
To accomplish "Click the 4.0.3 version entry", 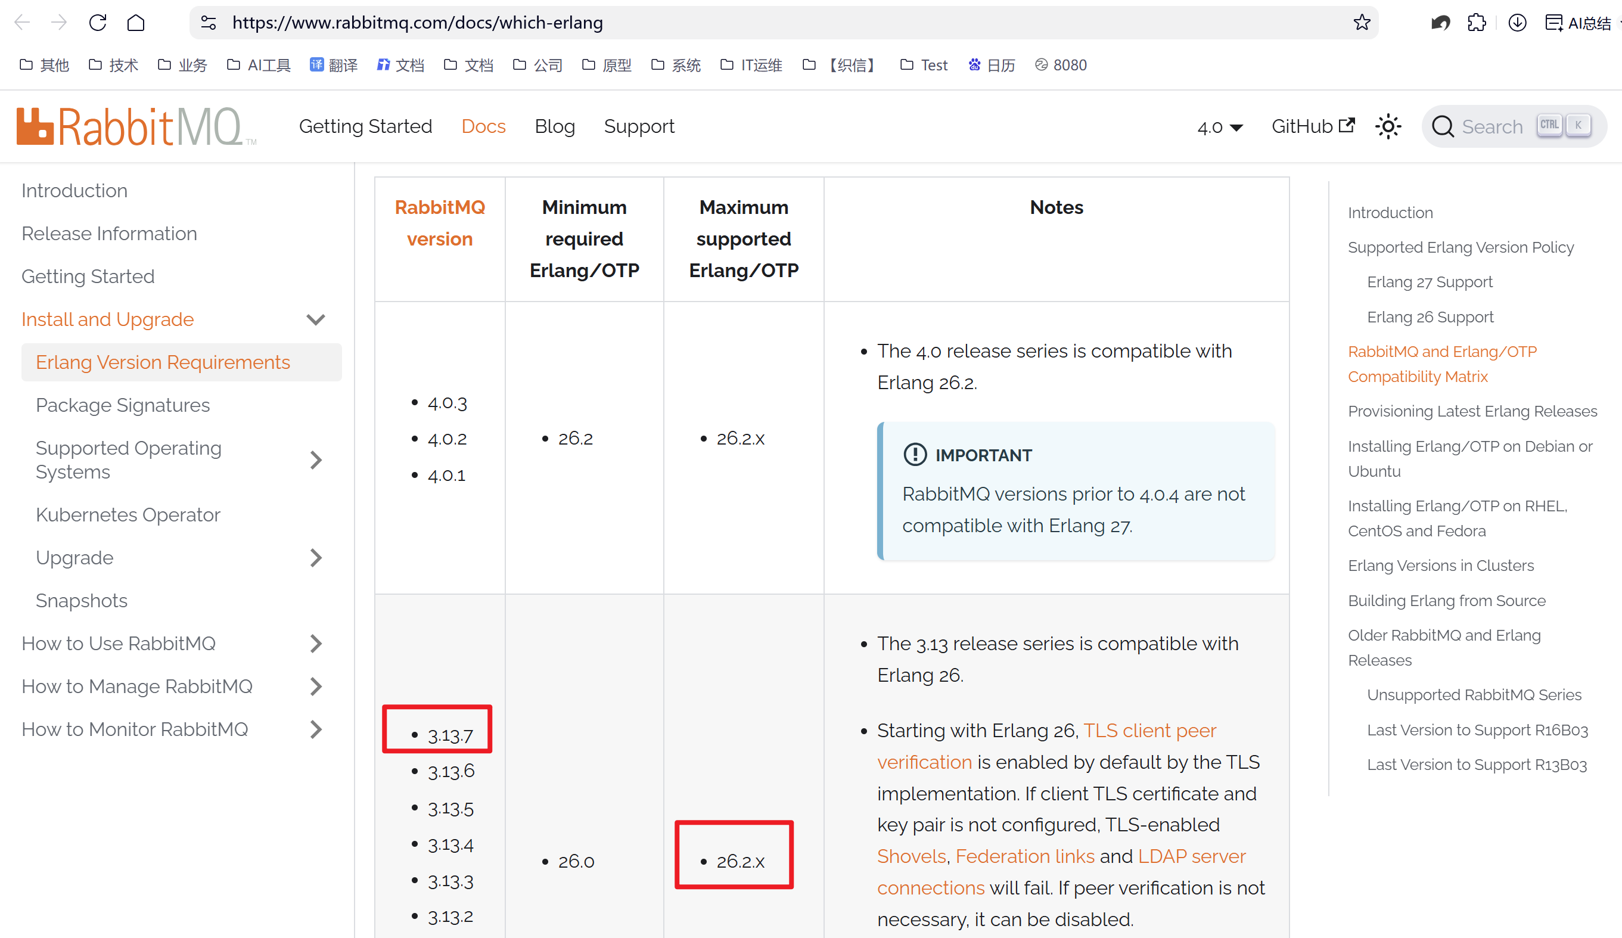I will point(448,403).
